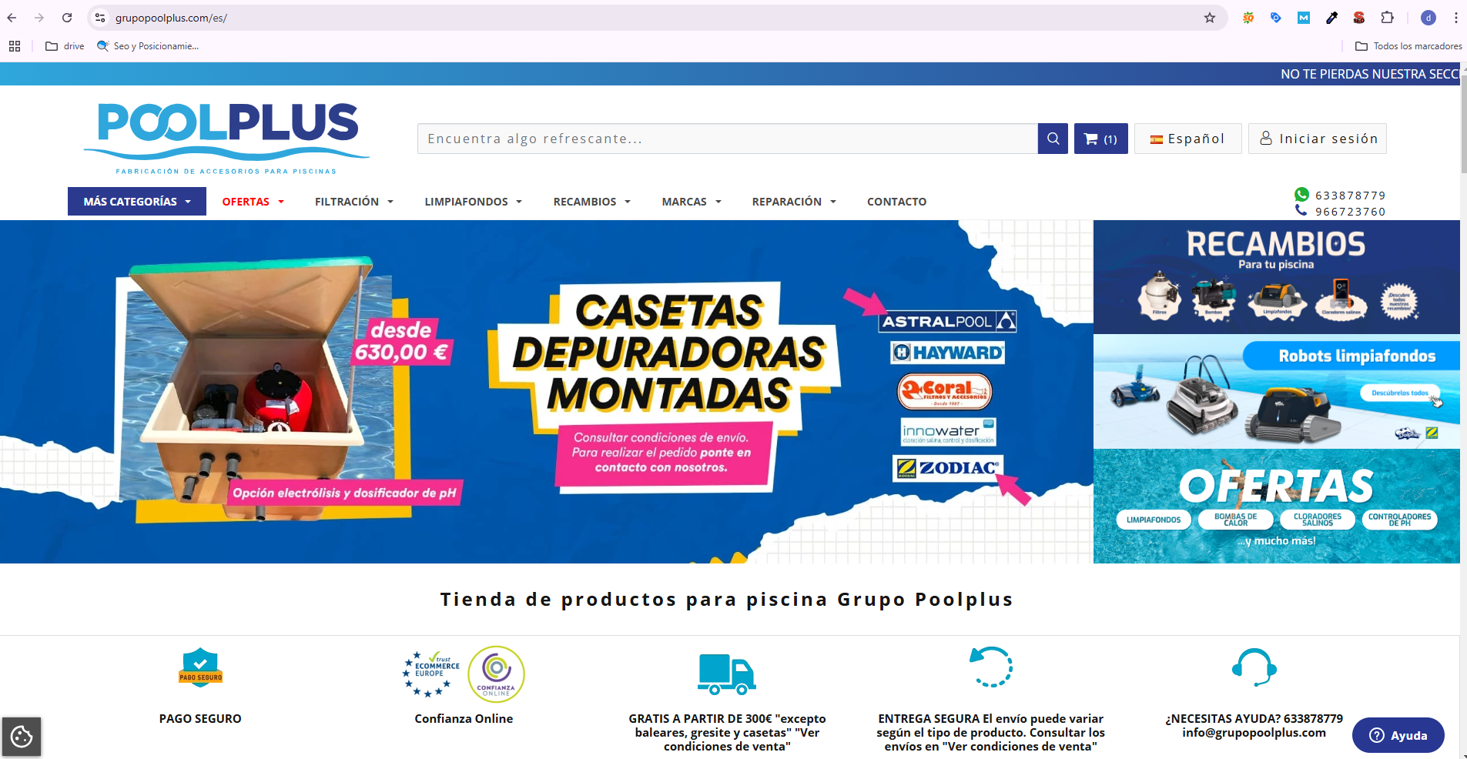Click the info@grupopoolplus.com email text
The image size is (1467, 759).
pos(1254,733)
